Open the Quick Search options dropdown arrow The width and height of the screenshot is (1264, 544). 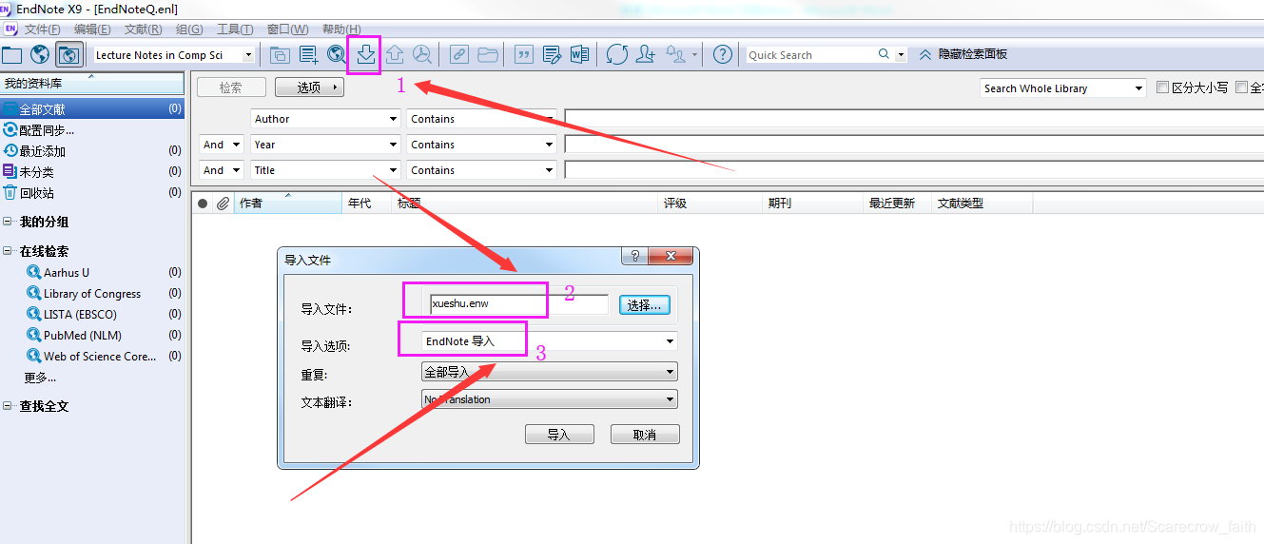(x=901, y=55)
